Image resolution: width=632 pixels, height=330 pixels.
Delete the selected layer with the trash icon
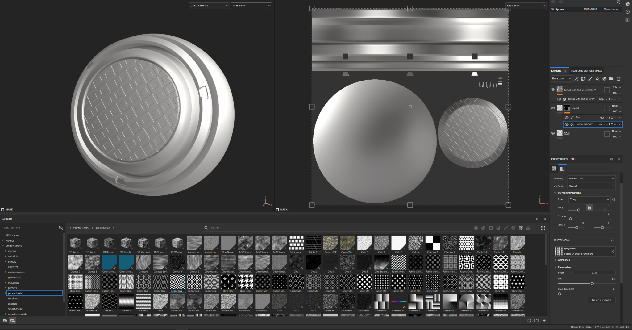618,79
